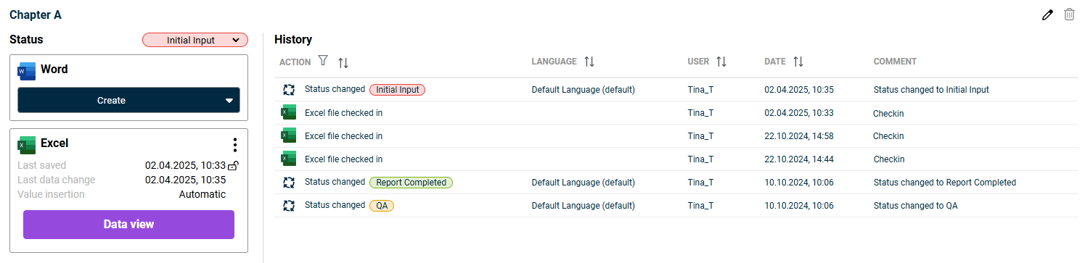Click the date 22.10.2024, 14:58 in history
The width and height of the screenshot is (1085, 263).
coord(799,135)
